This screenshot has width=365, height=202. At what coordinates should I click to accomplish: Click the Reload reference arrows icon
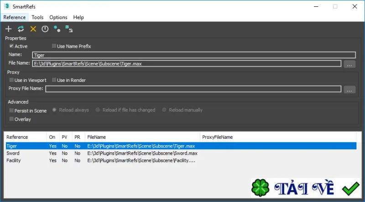[x=21, y=29]
